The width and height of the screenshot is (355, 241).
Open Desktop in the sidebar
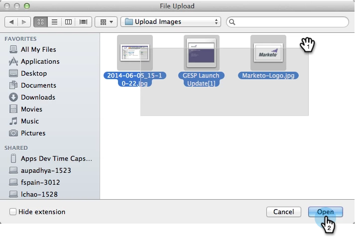(34, 73)
